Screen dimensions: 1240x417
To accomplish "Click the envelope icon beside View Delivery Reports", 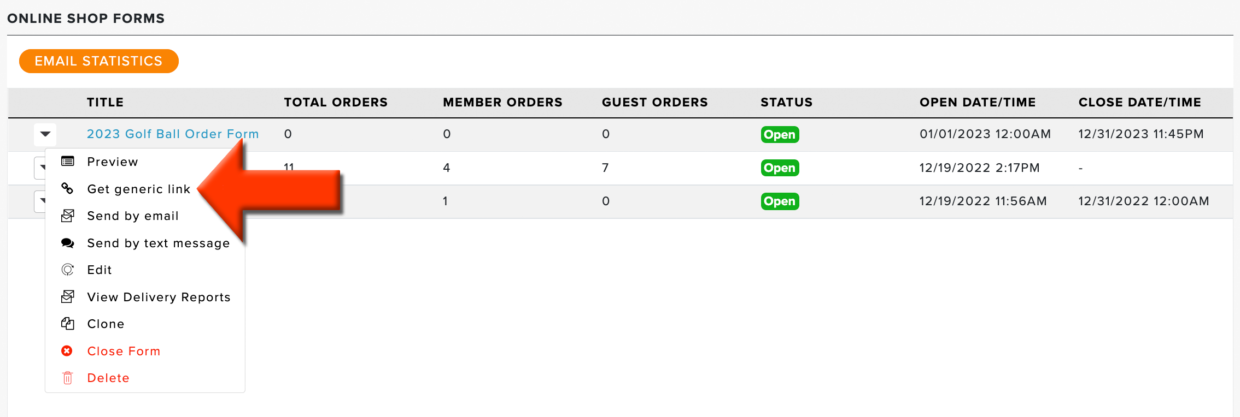I will [68, 296].
